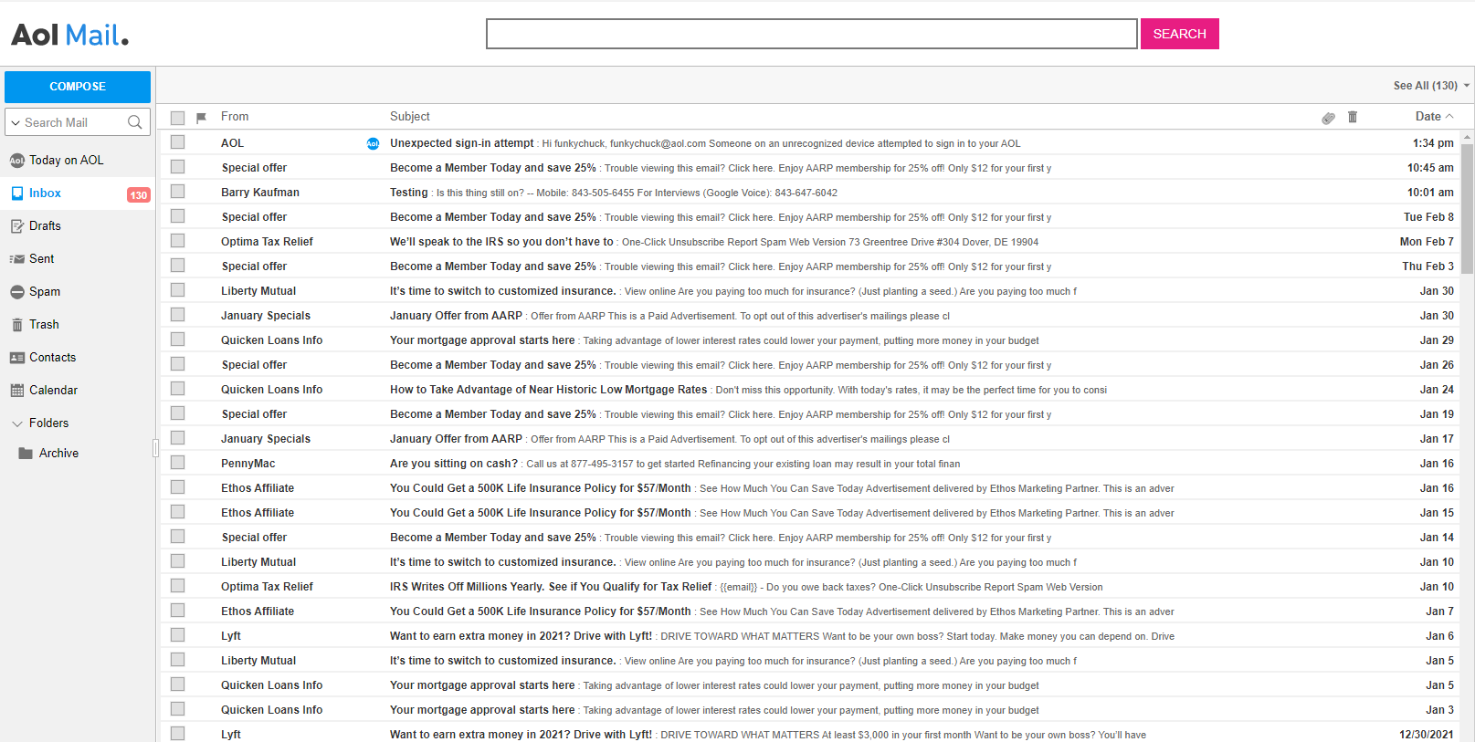Click the Drafts pencil icon
Viewport: 1475px width, 742px height.
coord(17,226)
